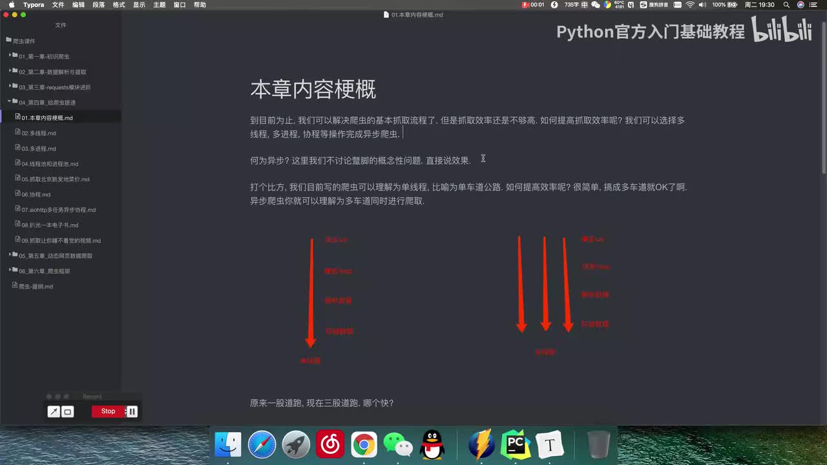
Task: Open the Typora application menu
Action: (x=34, y=5)
